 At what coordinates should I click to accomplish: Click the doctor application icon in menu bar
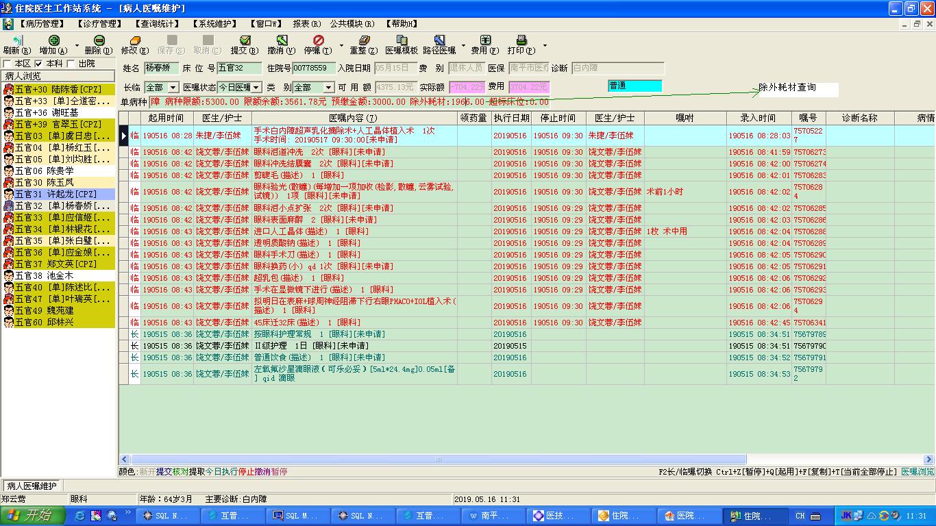(x=8, y=24)
